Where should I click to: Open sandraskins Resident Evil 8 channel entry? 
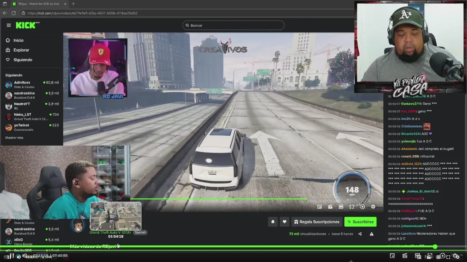pyautogui.click(x=32, y=95)
